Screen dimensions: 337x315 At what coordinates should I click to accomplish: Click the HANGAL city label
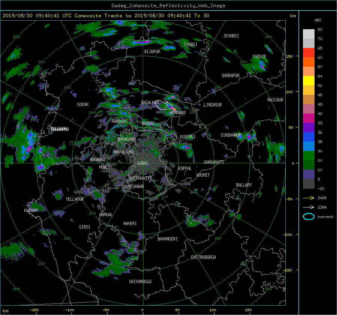(106, 215)
